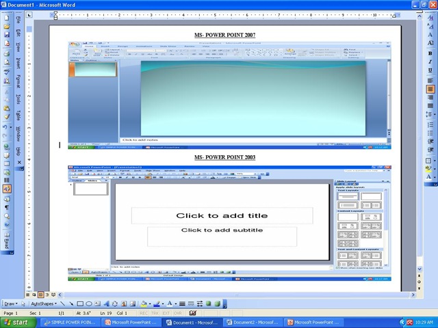Toggle Center alignment
This screenshot has width=438, height=328.
(x=430, y=89)
